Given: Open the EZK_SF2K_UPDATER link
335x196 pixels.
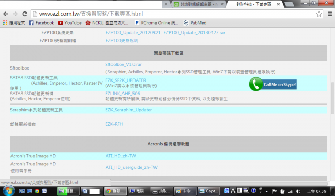Looking at the screenshot, I should [x=126, y=80].
